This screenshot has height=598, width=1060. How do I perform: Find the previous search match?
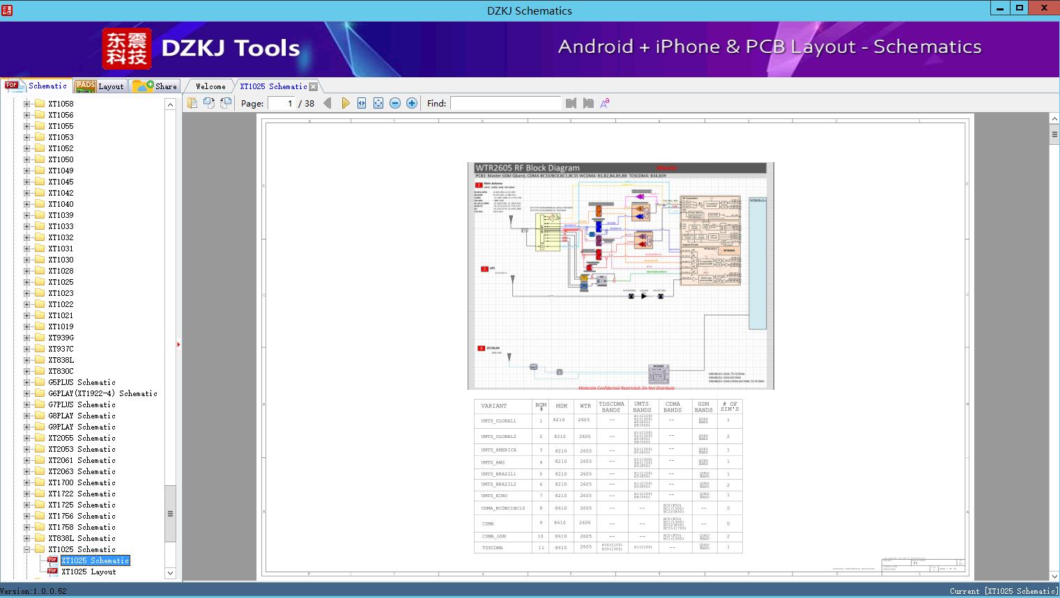coord(571,103)
